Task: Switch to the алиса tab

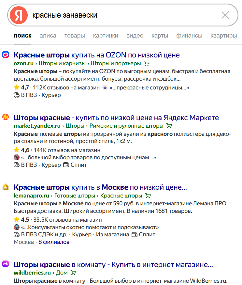Action: tap(48, 36)
